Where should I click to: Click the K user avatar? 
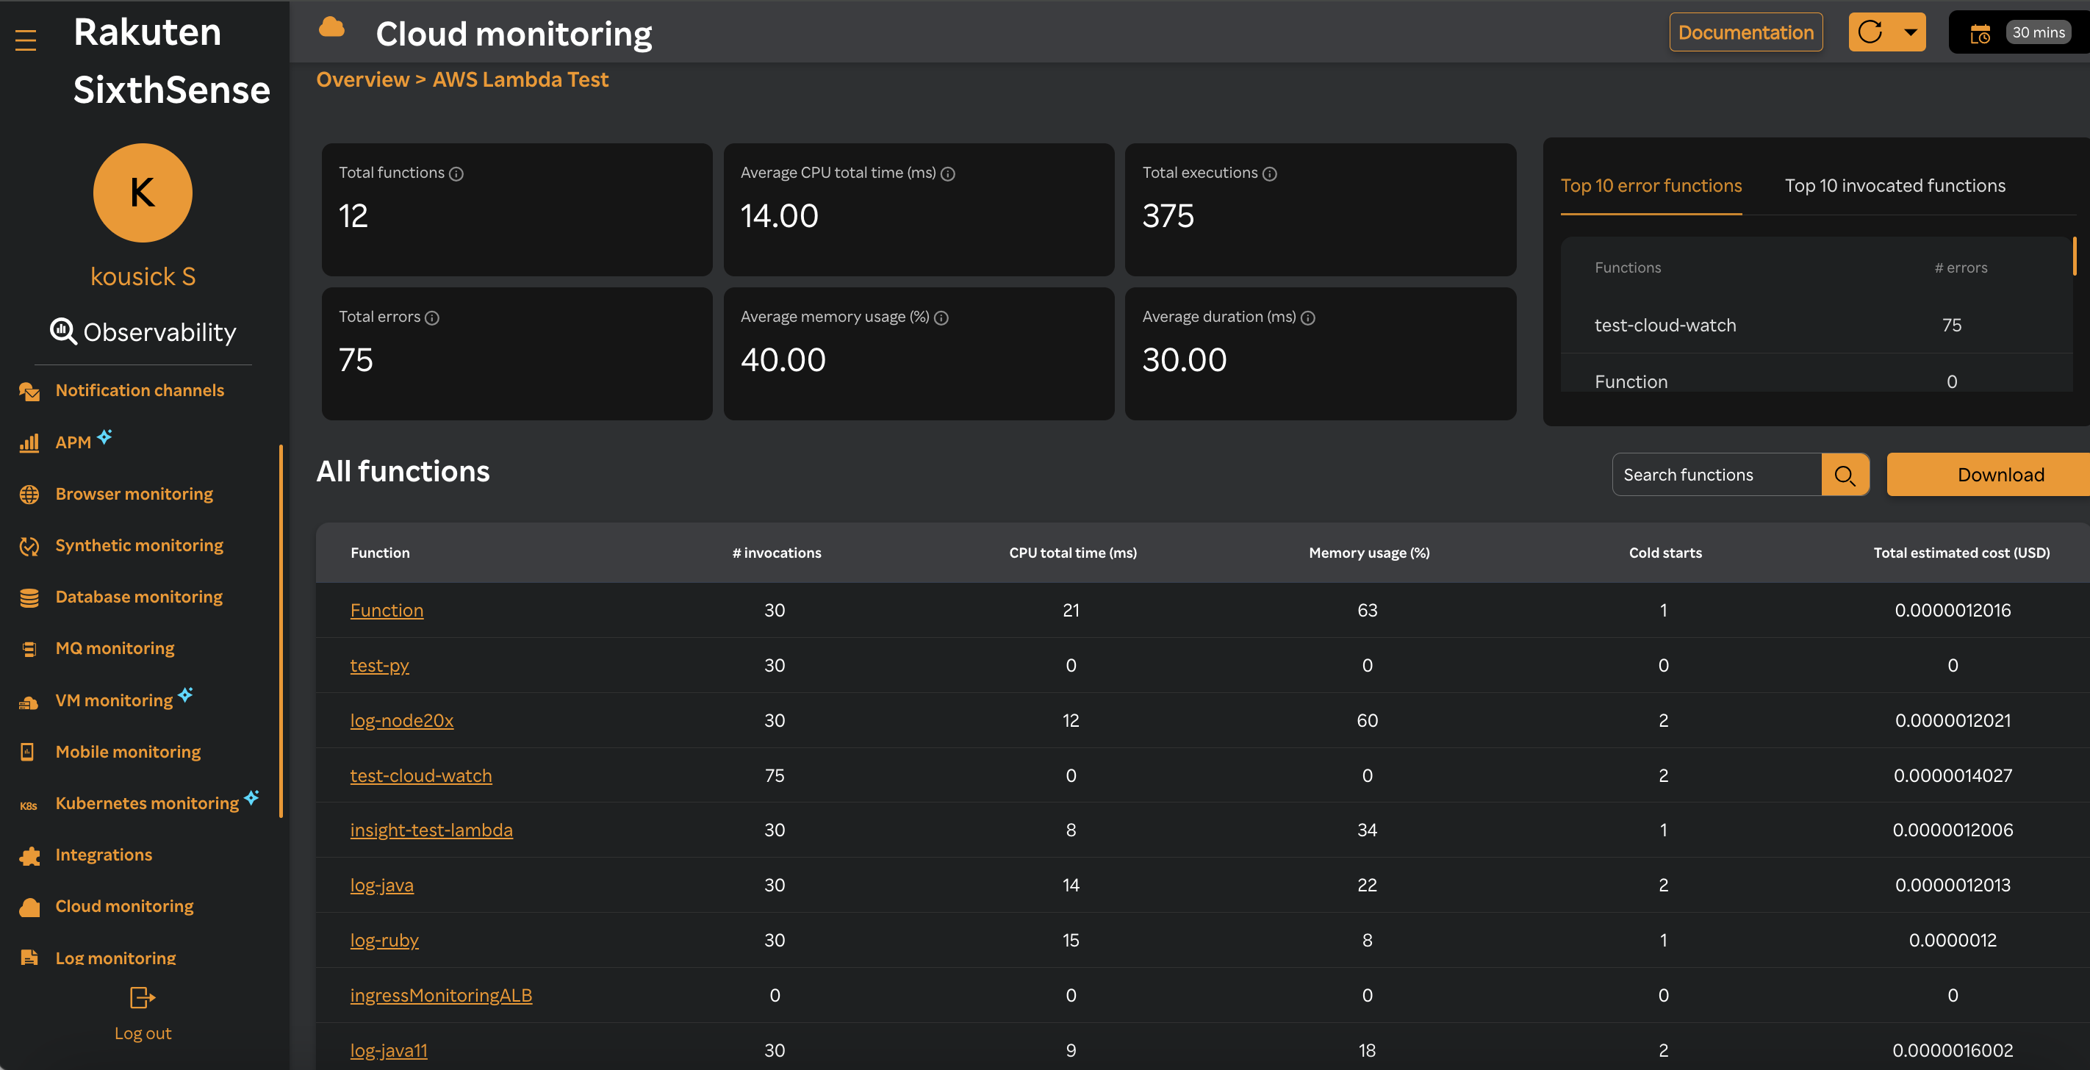click(143, 193)
